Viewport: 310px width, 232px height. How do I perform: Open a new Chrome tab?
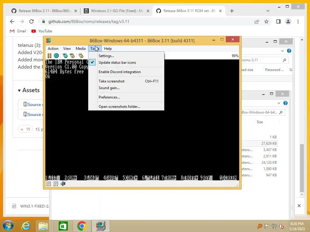(232, 11)
